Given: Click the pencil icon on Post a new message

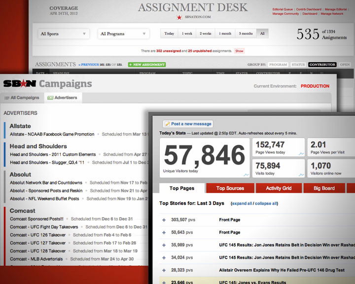Looking at the screenshot, I should [167, 124].
